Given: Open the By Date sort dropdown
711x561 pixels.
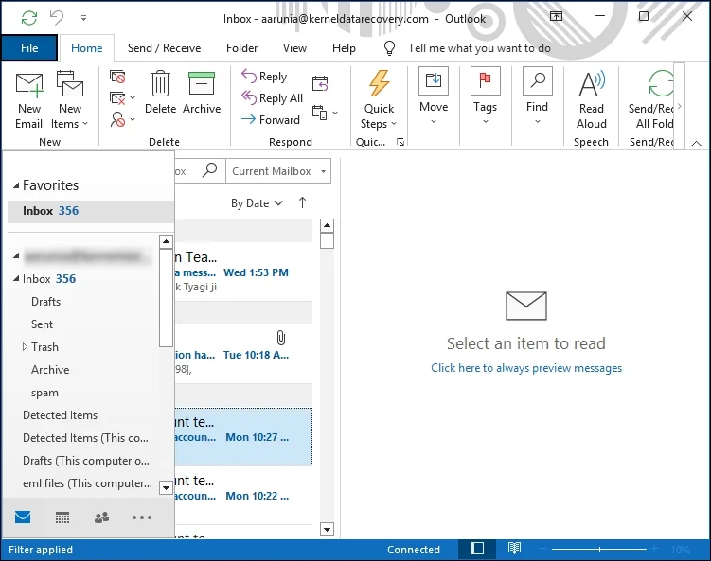Looking at the screenshot, I should [257, 203].
